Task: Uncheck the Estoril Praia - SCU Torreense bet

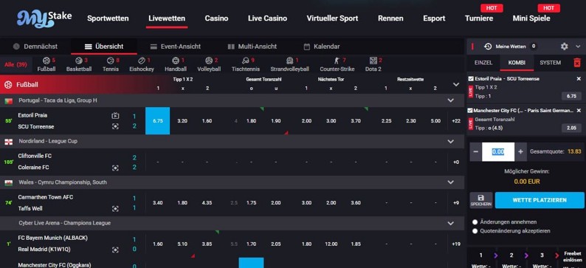Action: tap(471, 79)
